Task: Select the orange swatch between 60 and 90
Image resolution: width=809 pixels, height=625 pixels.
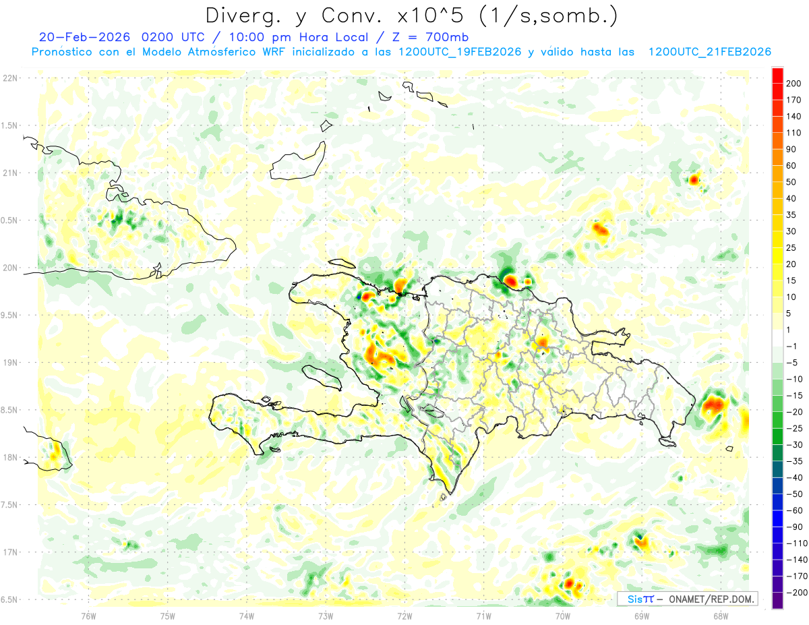Action: coord(777,157)
